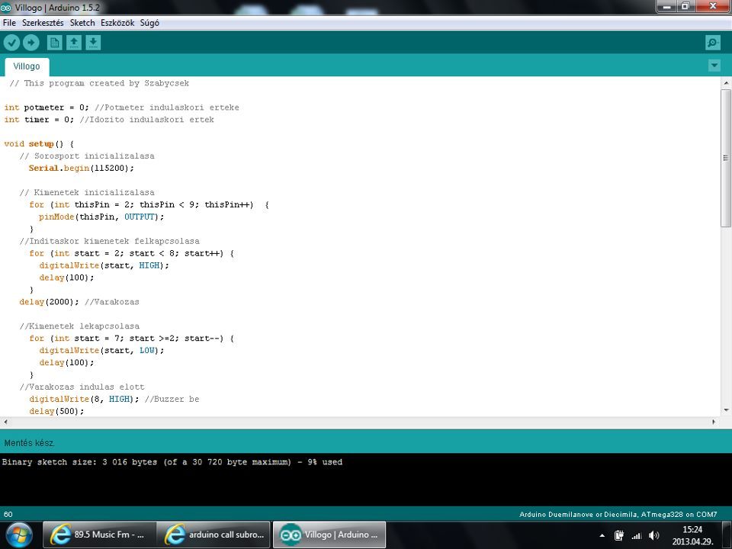Open the tab options dropdown arrow
Viewport: 732px width, 549px height.
click(714, 66)
